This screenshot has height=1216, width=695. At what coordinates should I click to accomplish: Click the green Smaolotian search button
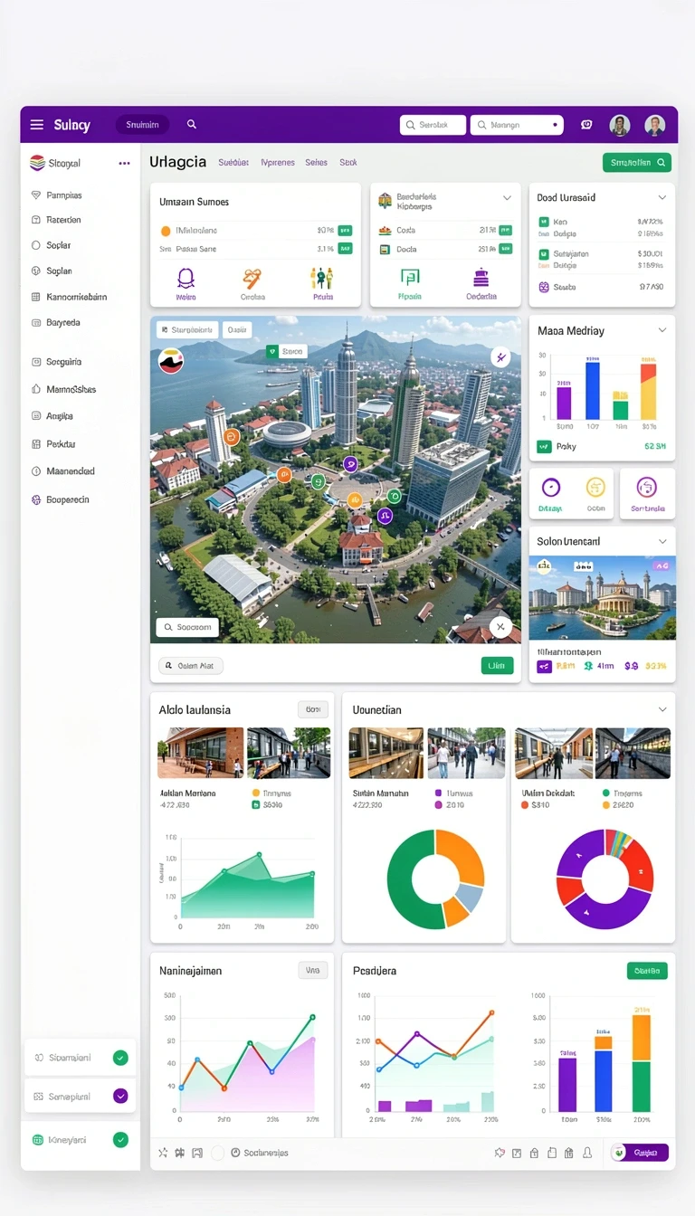point(637,163)
